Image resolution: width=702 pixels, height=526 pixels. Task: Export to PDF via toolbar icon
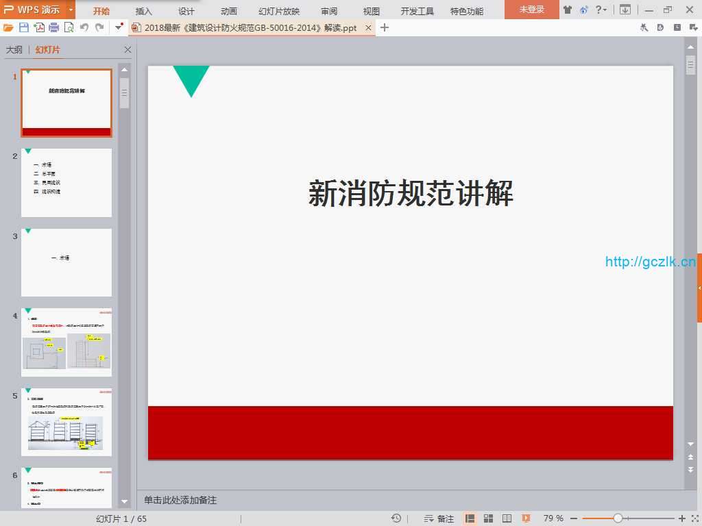(39, 27)
